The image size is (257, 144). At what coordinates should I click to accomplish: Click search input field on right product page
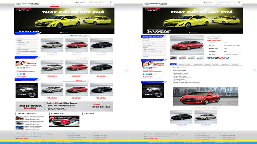click(227, 2)
